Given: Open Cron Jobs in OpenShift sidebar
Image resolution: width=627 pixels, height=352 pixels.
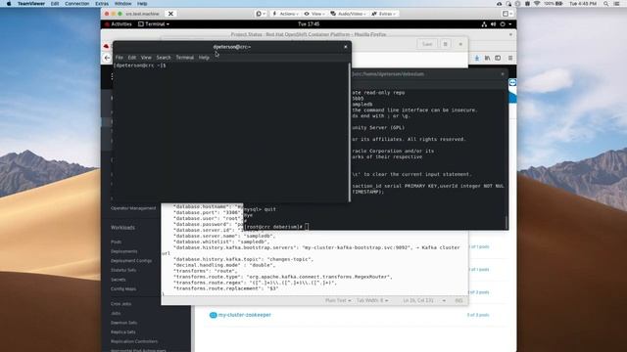Looking at the screenshot, I should [x=121, y=304].
